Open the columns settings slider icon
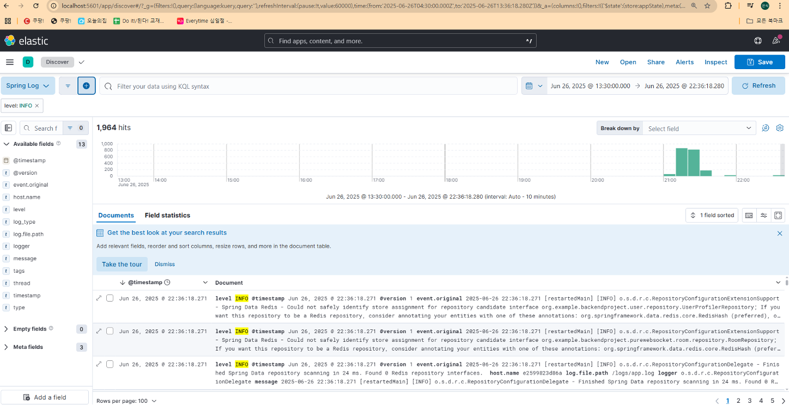The height and width of the screenshot is (405, 789). pos(764,216)
